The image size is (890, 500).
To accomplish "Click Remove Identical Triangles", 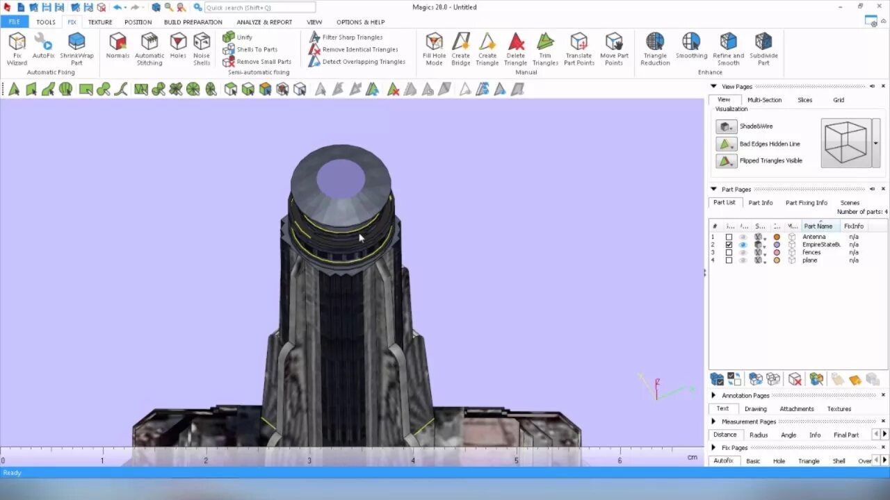I will click(x=354, y=49).
